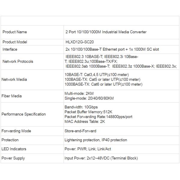This screenshot has width=180, height=180.
Task: Click the Bandwidth and MAC Address Table cell
Action: [x=98, y=114]
